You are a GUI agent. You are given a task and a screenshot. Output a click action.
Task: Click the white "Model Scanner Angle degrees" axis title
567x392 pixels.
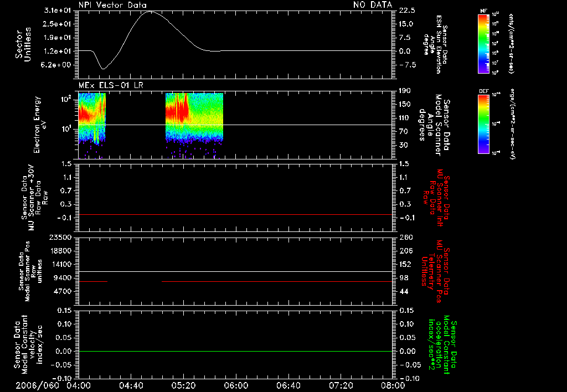(x=434, y=125)
